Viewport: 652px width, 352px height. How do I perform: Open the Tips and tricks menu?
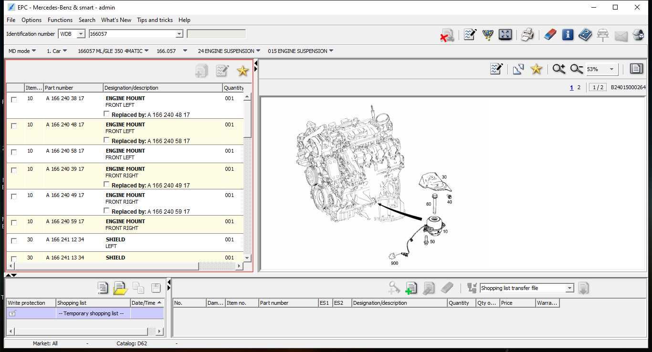pos(155,20)
